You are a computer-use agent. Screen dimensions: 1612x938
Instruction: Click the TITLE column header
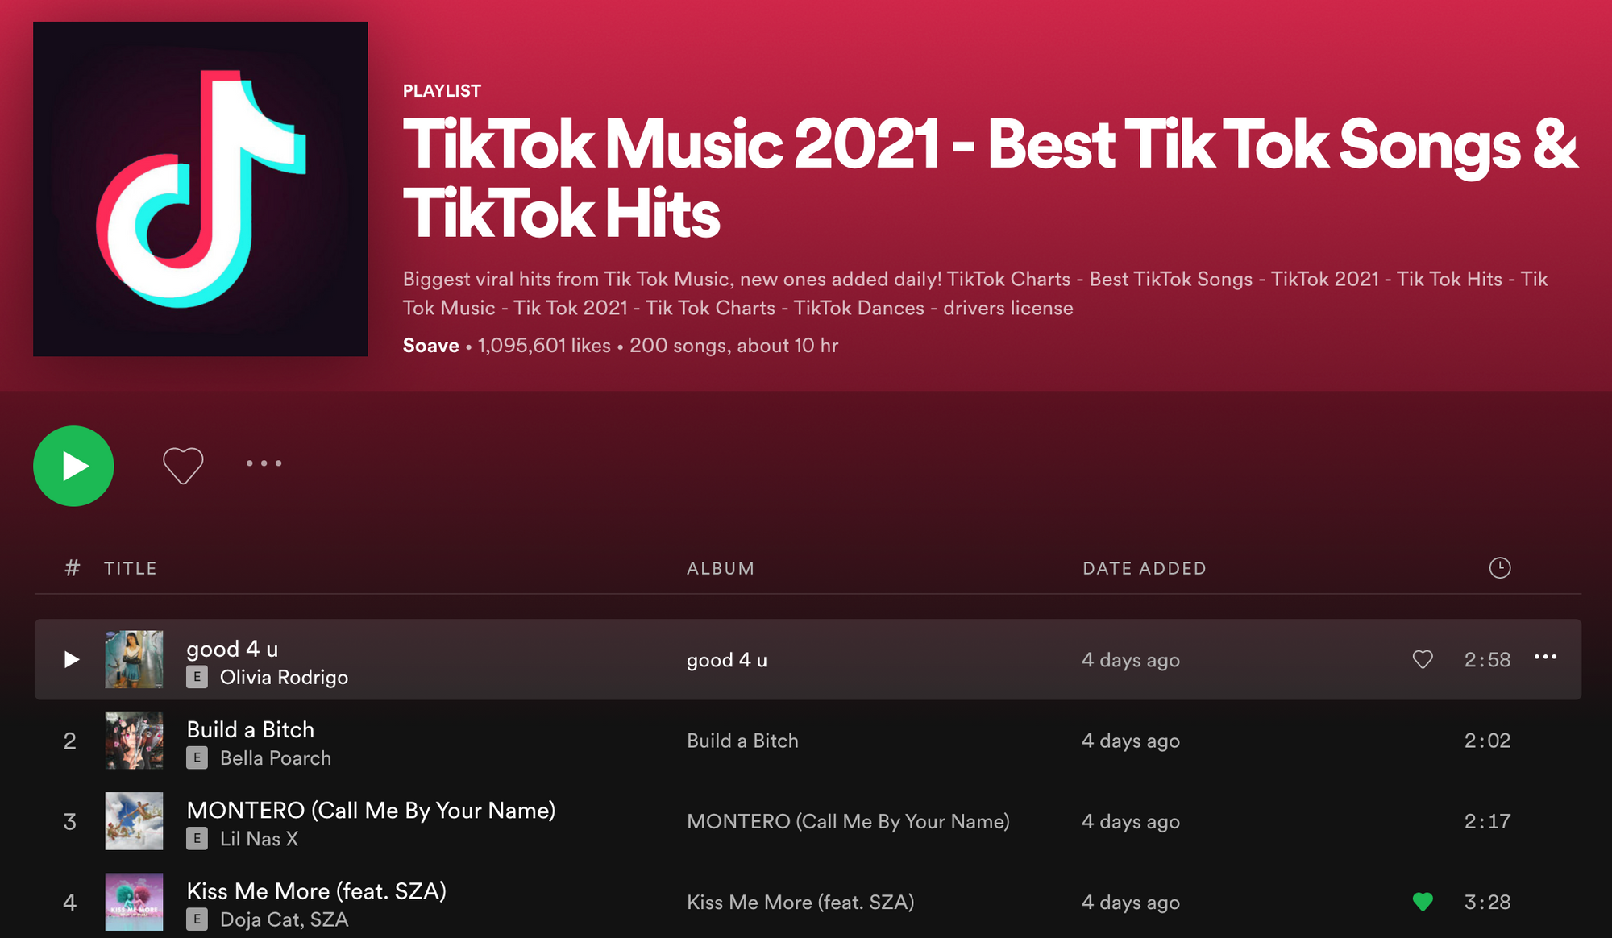pos(131,567)
